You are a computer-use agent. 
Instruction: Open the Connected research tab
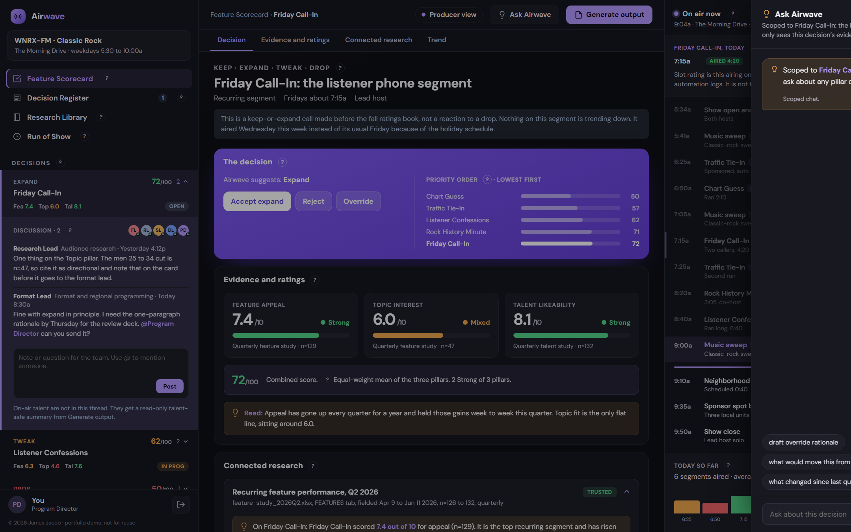[379, 40]
